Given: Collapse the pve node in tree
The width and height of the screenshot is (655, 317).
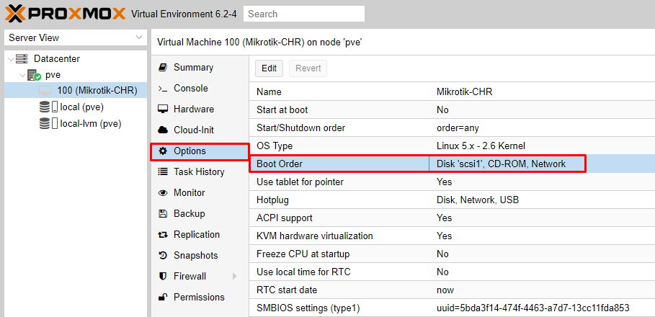Looking at the screenshot, I should click(22, 75).
